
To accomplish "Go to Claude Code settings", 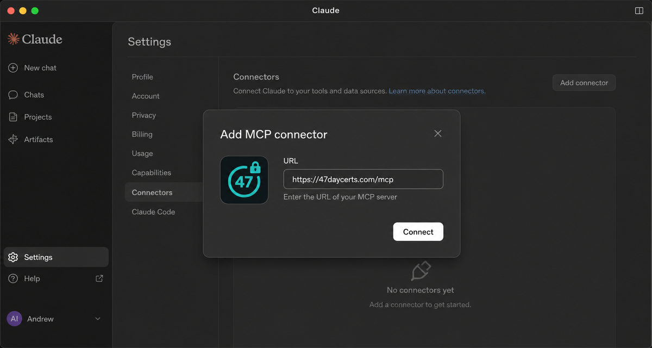I will coord(153,212).
